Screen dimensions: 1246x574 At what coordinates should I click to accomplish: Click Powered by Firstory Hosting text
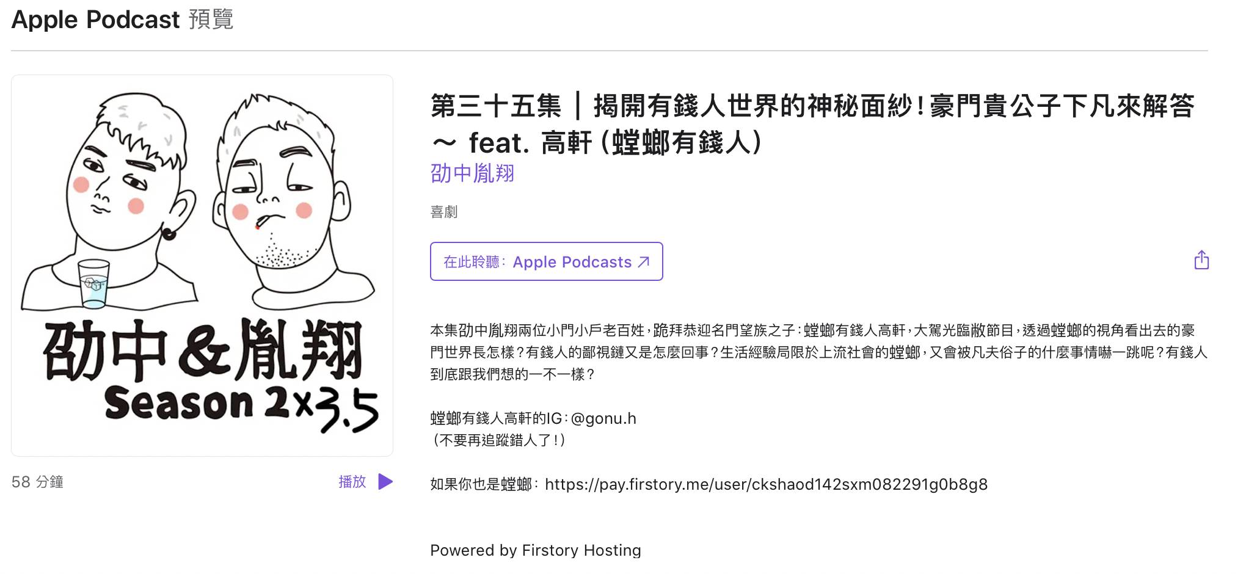pyautogui.click(x=536, y=550)
